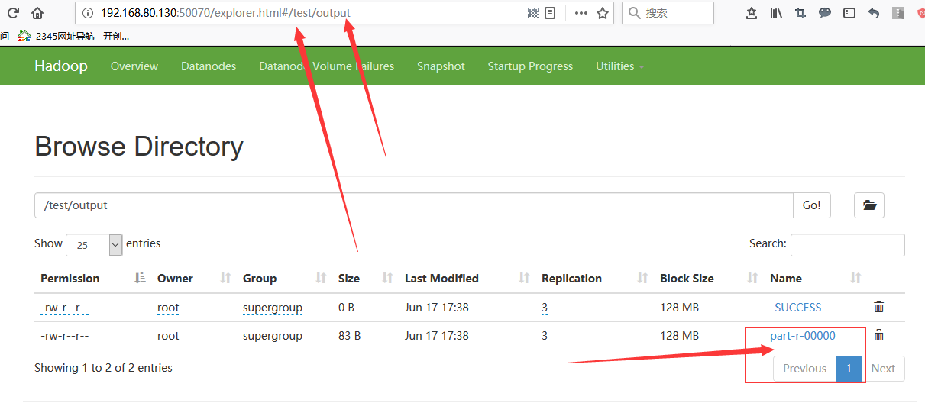Click the open folder icon button
This screenshot has width=925, height=416.
tap(868, 205)
